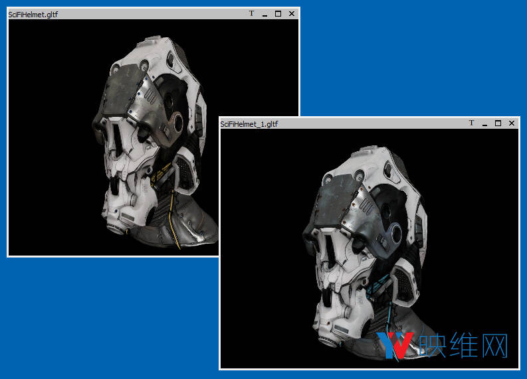Close the SciFiHelmet_1.gltf window
This screenshot has height=379, width=527.
tap(512, 123)
